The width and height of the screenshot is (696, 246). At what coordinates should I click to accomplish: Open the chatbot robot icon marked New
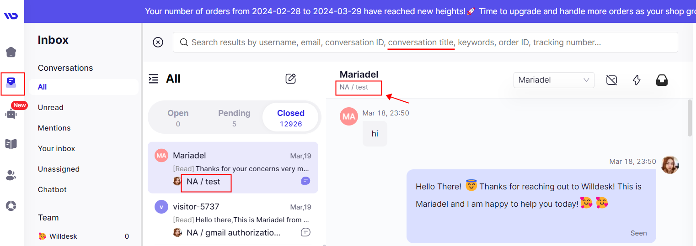coord(11,114)
